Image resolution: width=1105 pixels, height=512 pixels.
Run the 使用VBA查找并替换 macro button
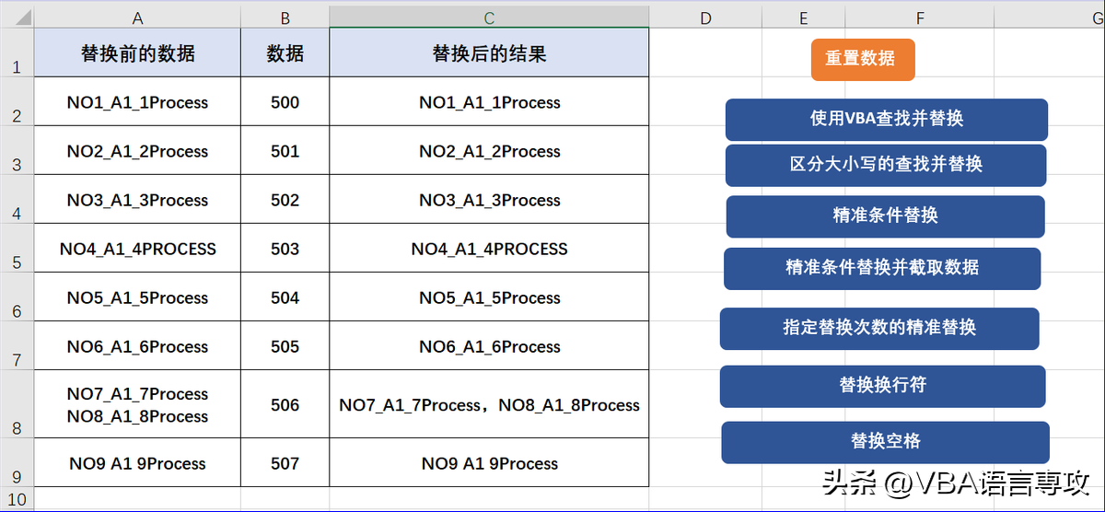pyautogui.click(x=886, y=119)
